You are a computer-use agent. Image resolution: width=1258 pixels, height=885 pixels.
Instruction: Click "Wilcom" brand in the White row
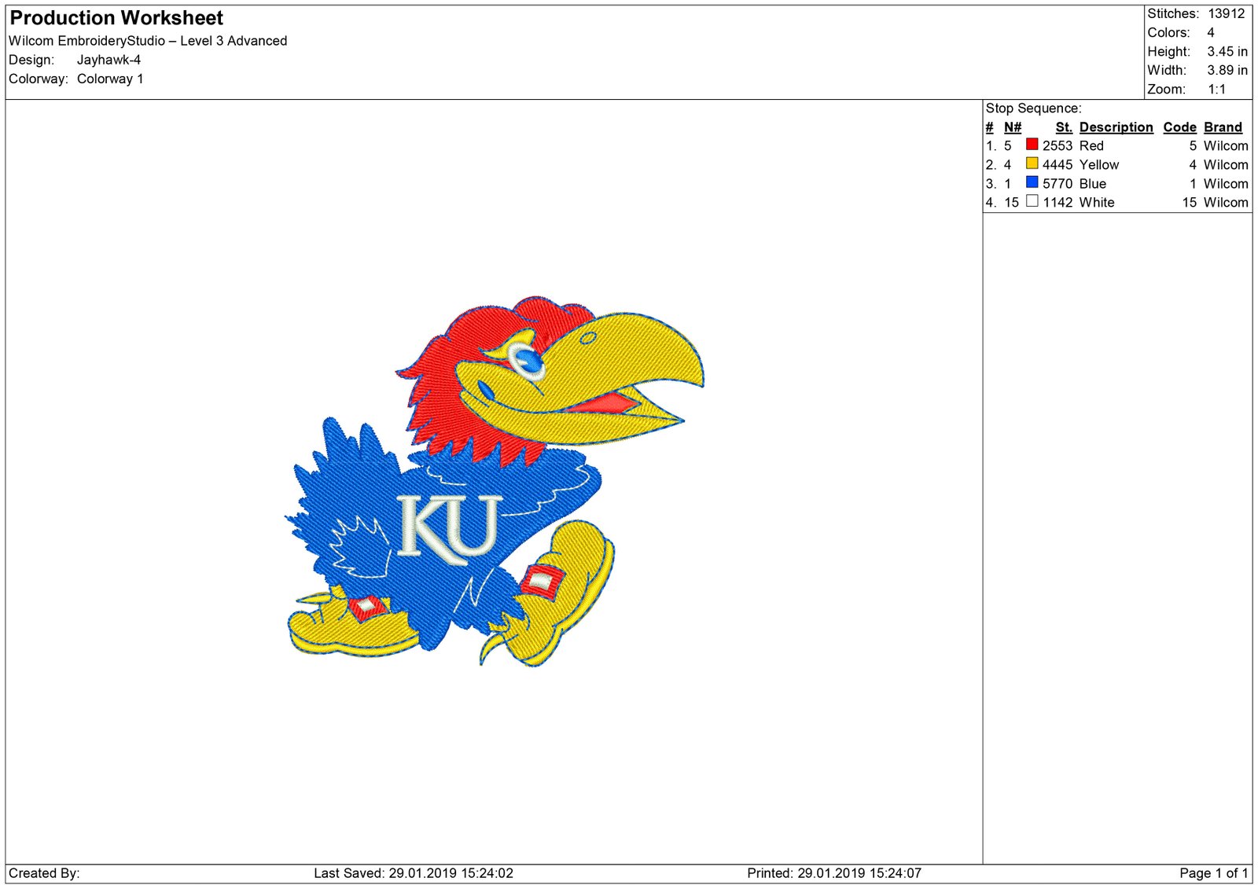point(1226,202)
